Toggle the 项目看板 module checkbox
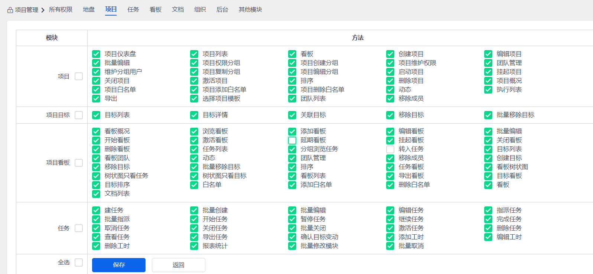 point(79,163)
